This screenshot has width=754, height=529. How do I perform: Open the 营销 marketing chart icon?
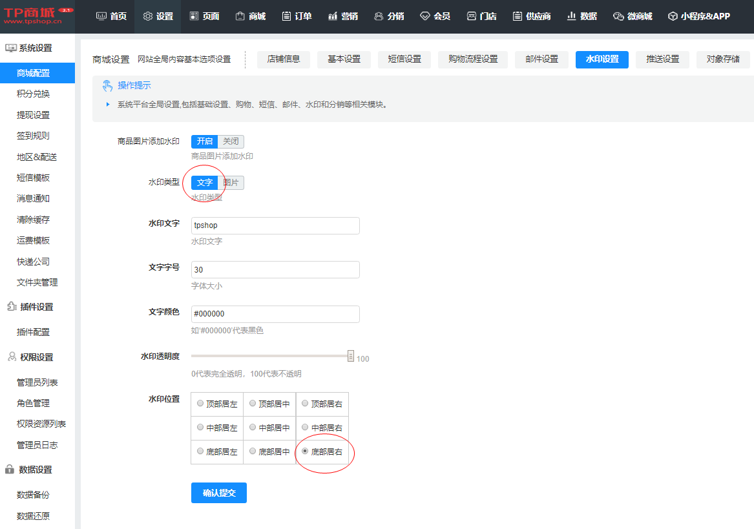(333, 16)
